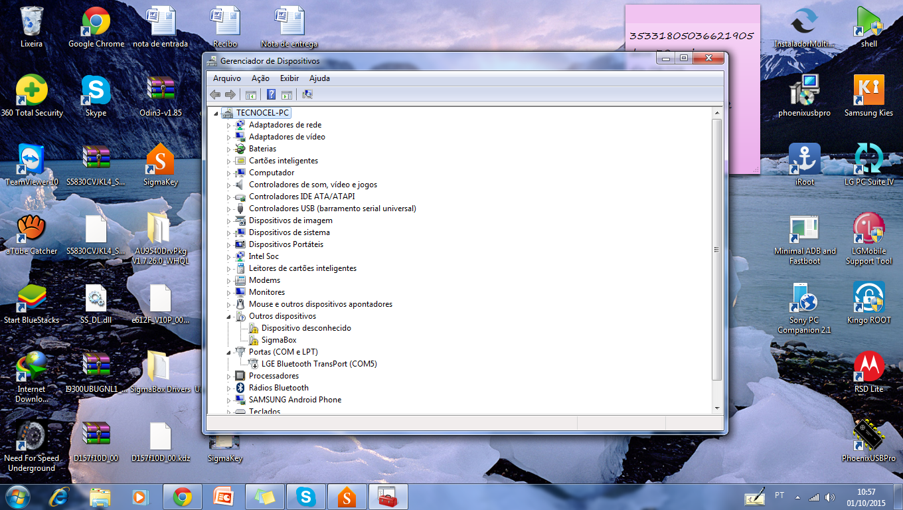Expand Adaptadores de rede
This screenshot has width=903, height=510.
point(229,126)
